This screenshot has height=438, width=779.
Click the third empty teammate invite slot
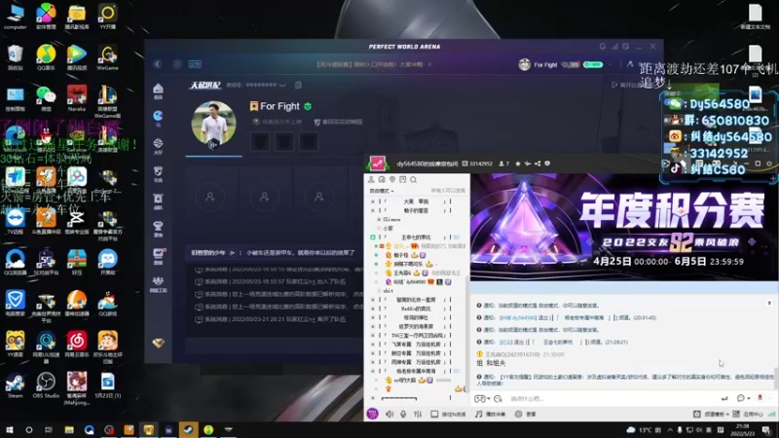point(319,198)
